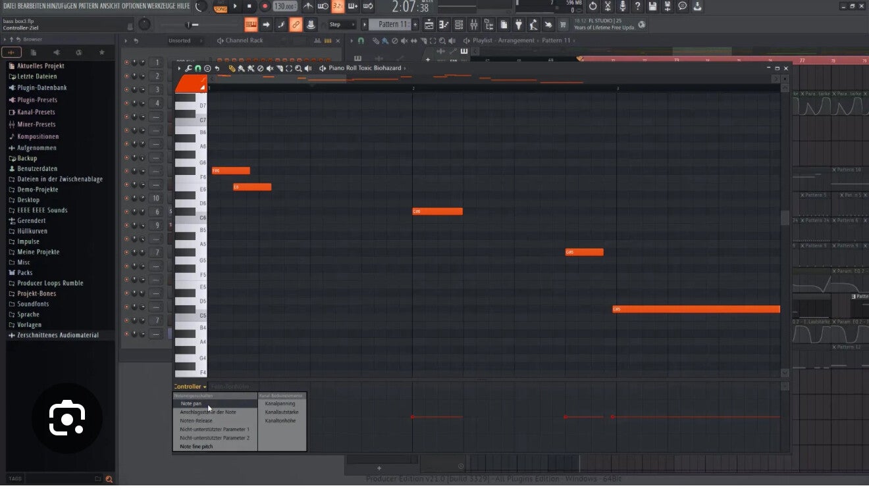Select Kanalpanning in the controller menu

pyautogui.click(x=280, y=404)
